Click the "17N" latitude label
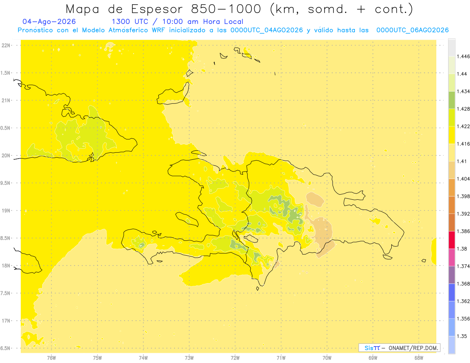The image size is (470, 363). tap(7, 321)
